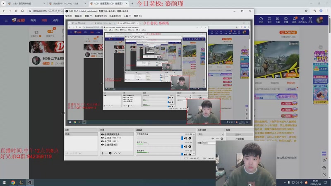Toggle the eye of 文本 (GDI+) source
The height and width of the screenshot is (186, 331).
coord(102,141)
